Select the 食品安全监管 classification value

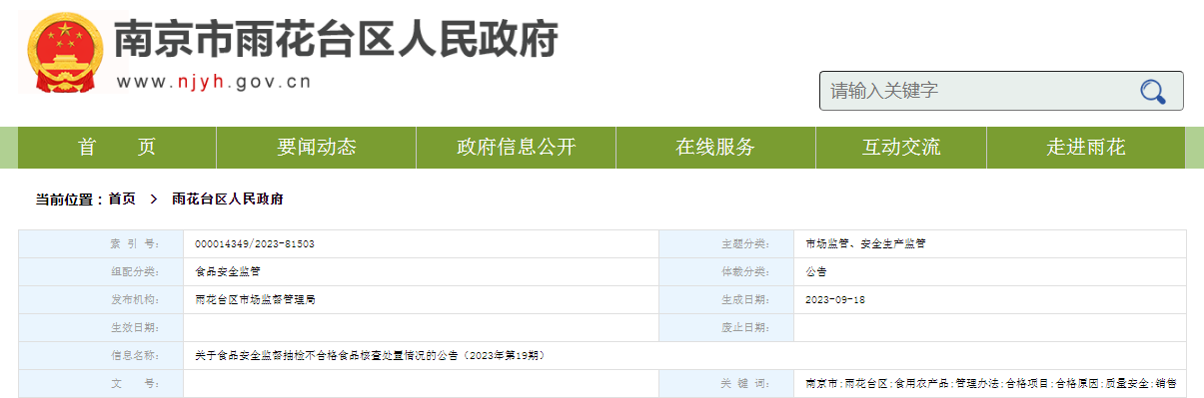(x=228, y=271)
